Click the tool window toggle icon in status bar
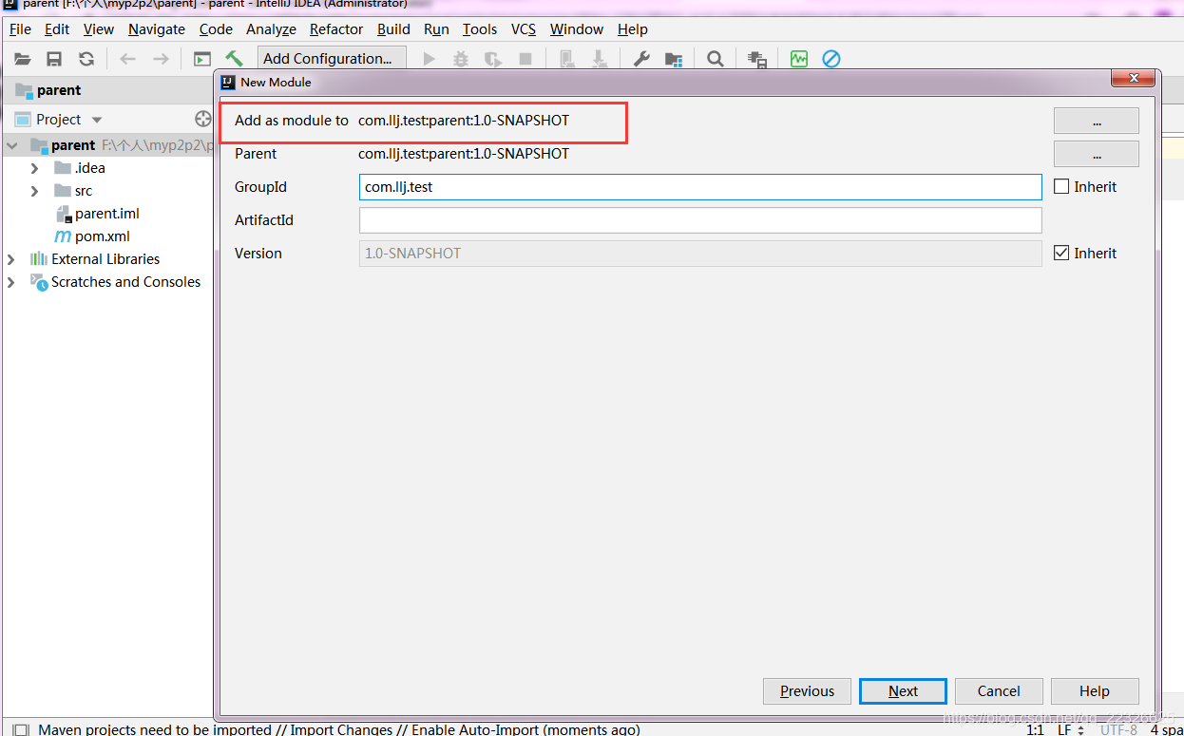Image resolution: width=1184 pixels, height=736 pixels. [20, 730]
